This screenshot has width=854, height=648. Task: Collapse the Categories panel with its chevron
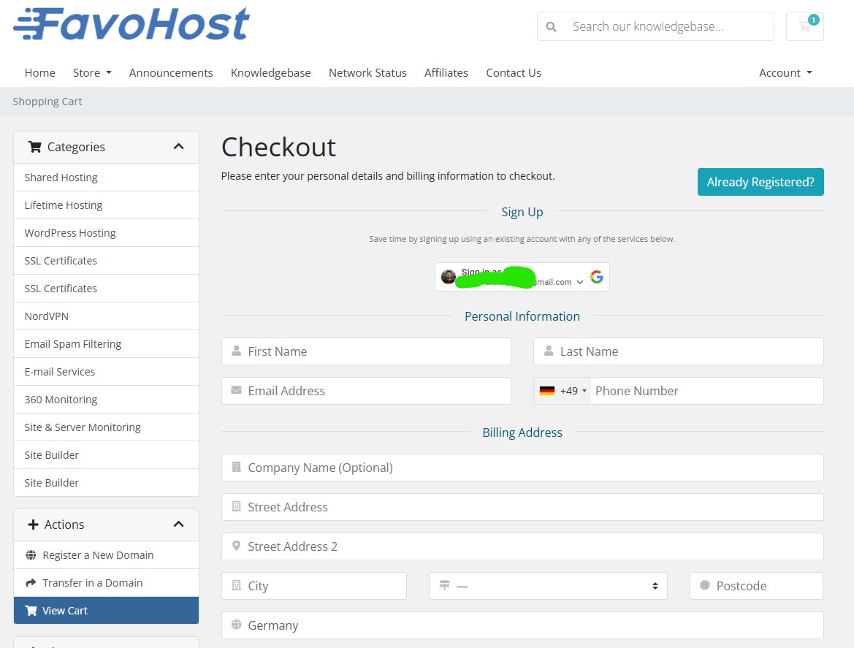click(x=179, y=146)
